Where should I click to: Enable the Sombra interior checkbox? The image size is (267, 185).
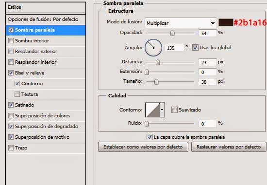(11, 41)
